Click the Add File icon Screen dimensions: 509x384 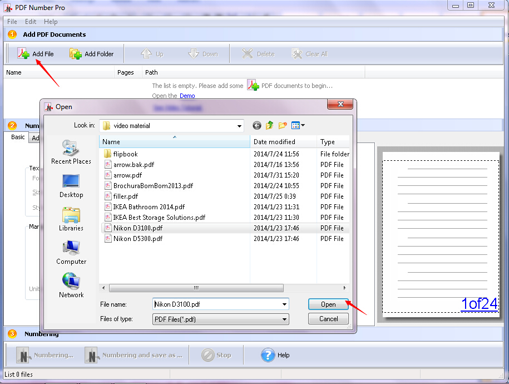(24, 53)
